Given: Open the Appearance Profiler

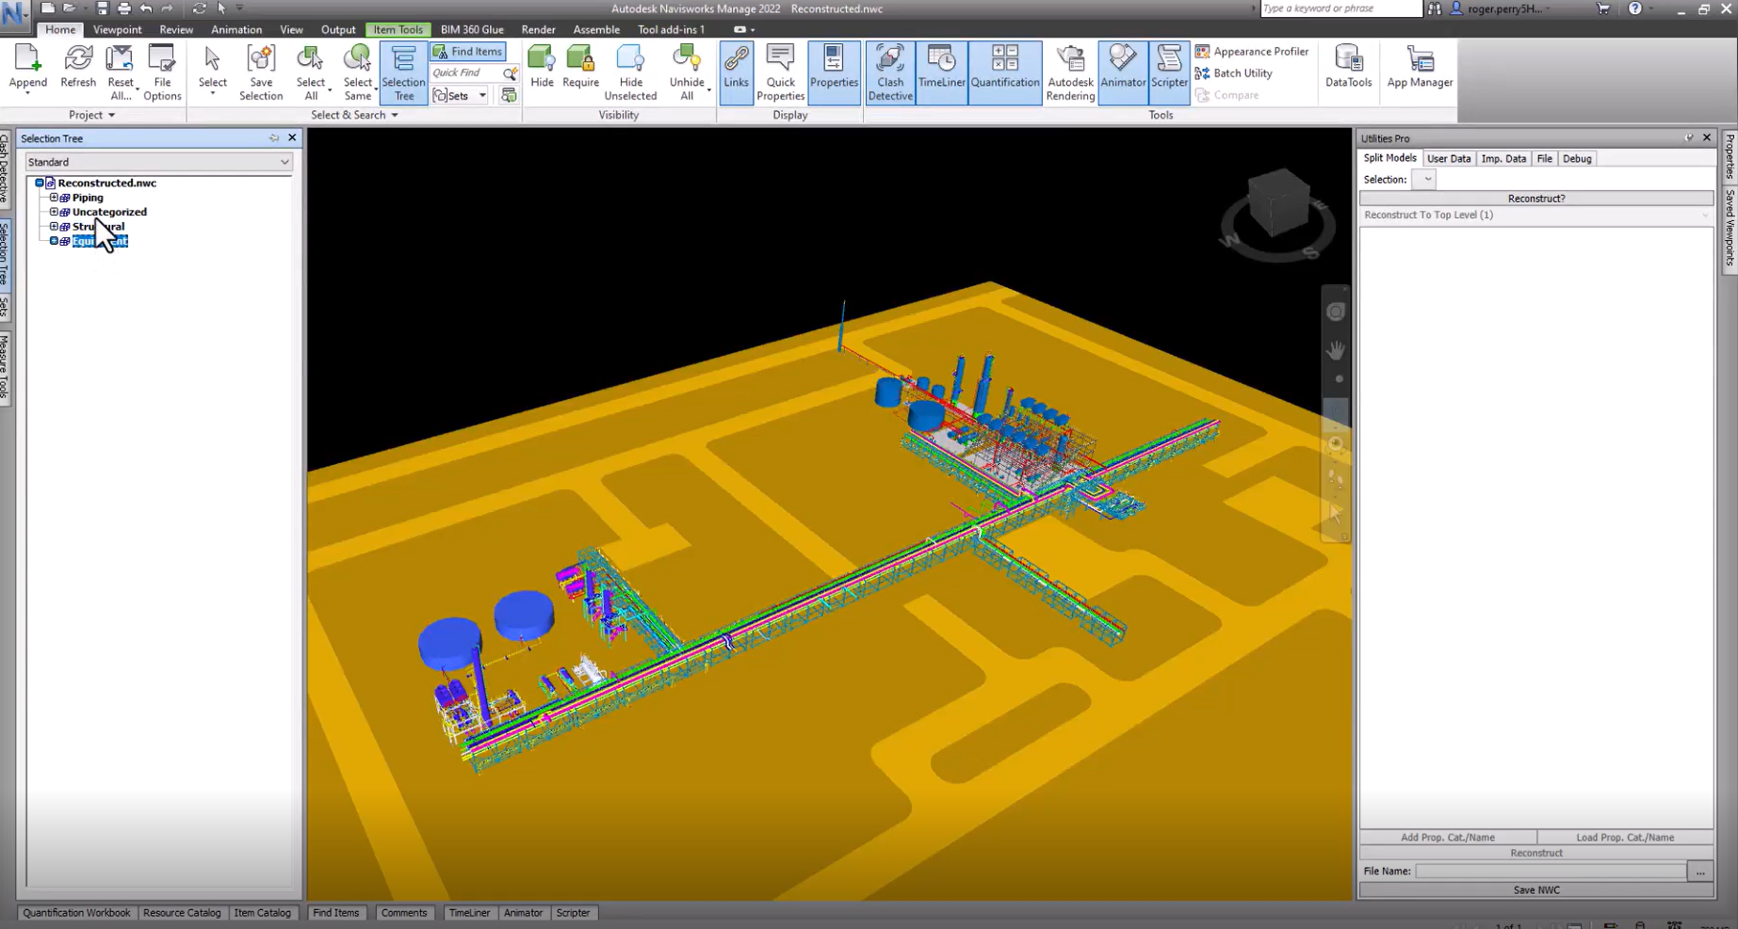Looking at the screenshot, I should (x=1252, y=52).
